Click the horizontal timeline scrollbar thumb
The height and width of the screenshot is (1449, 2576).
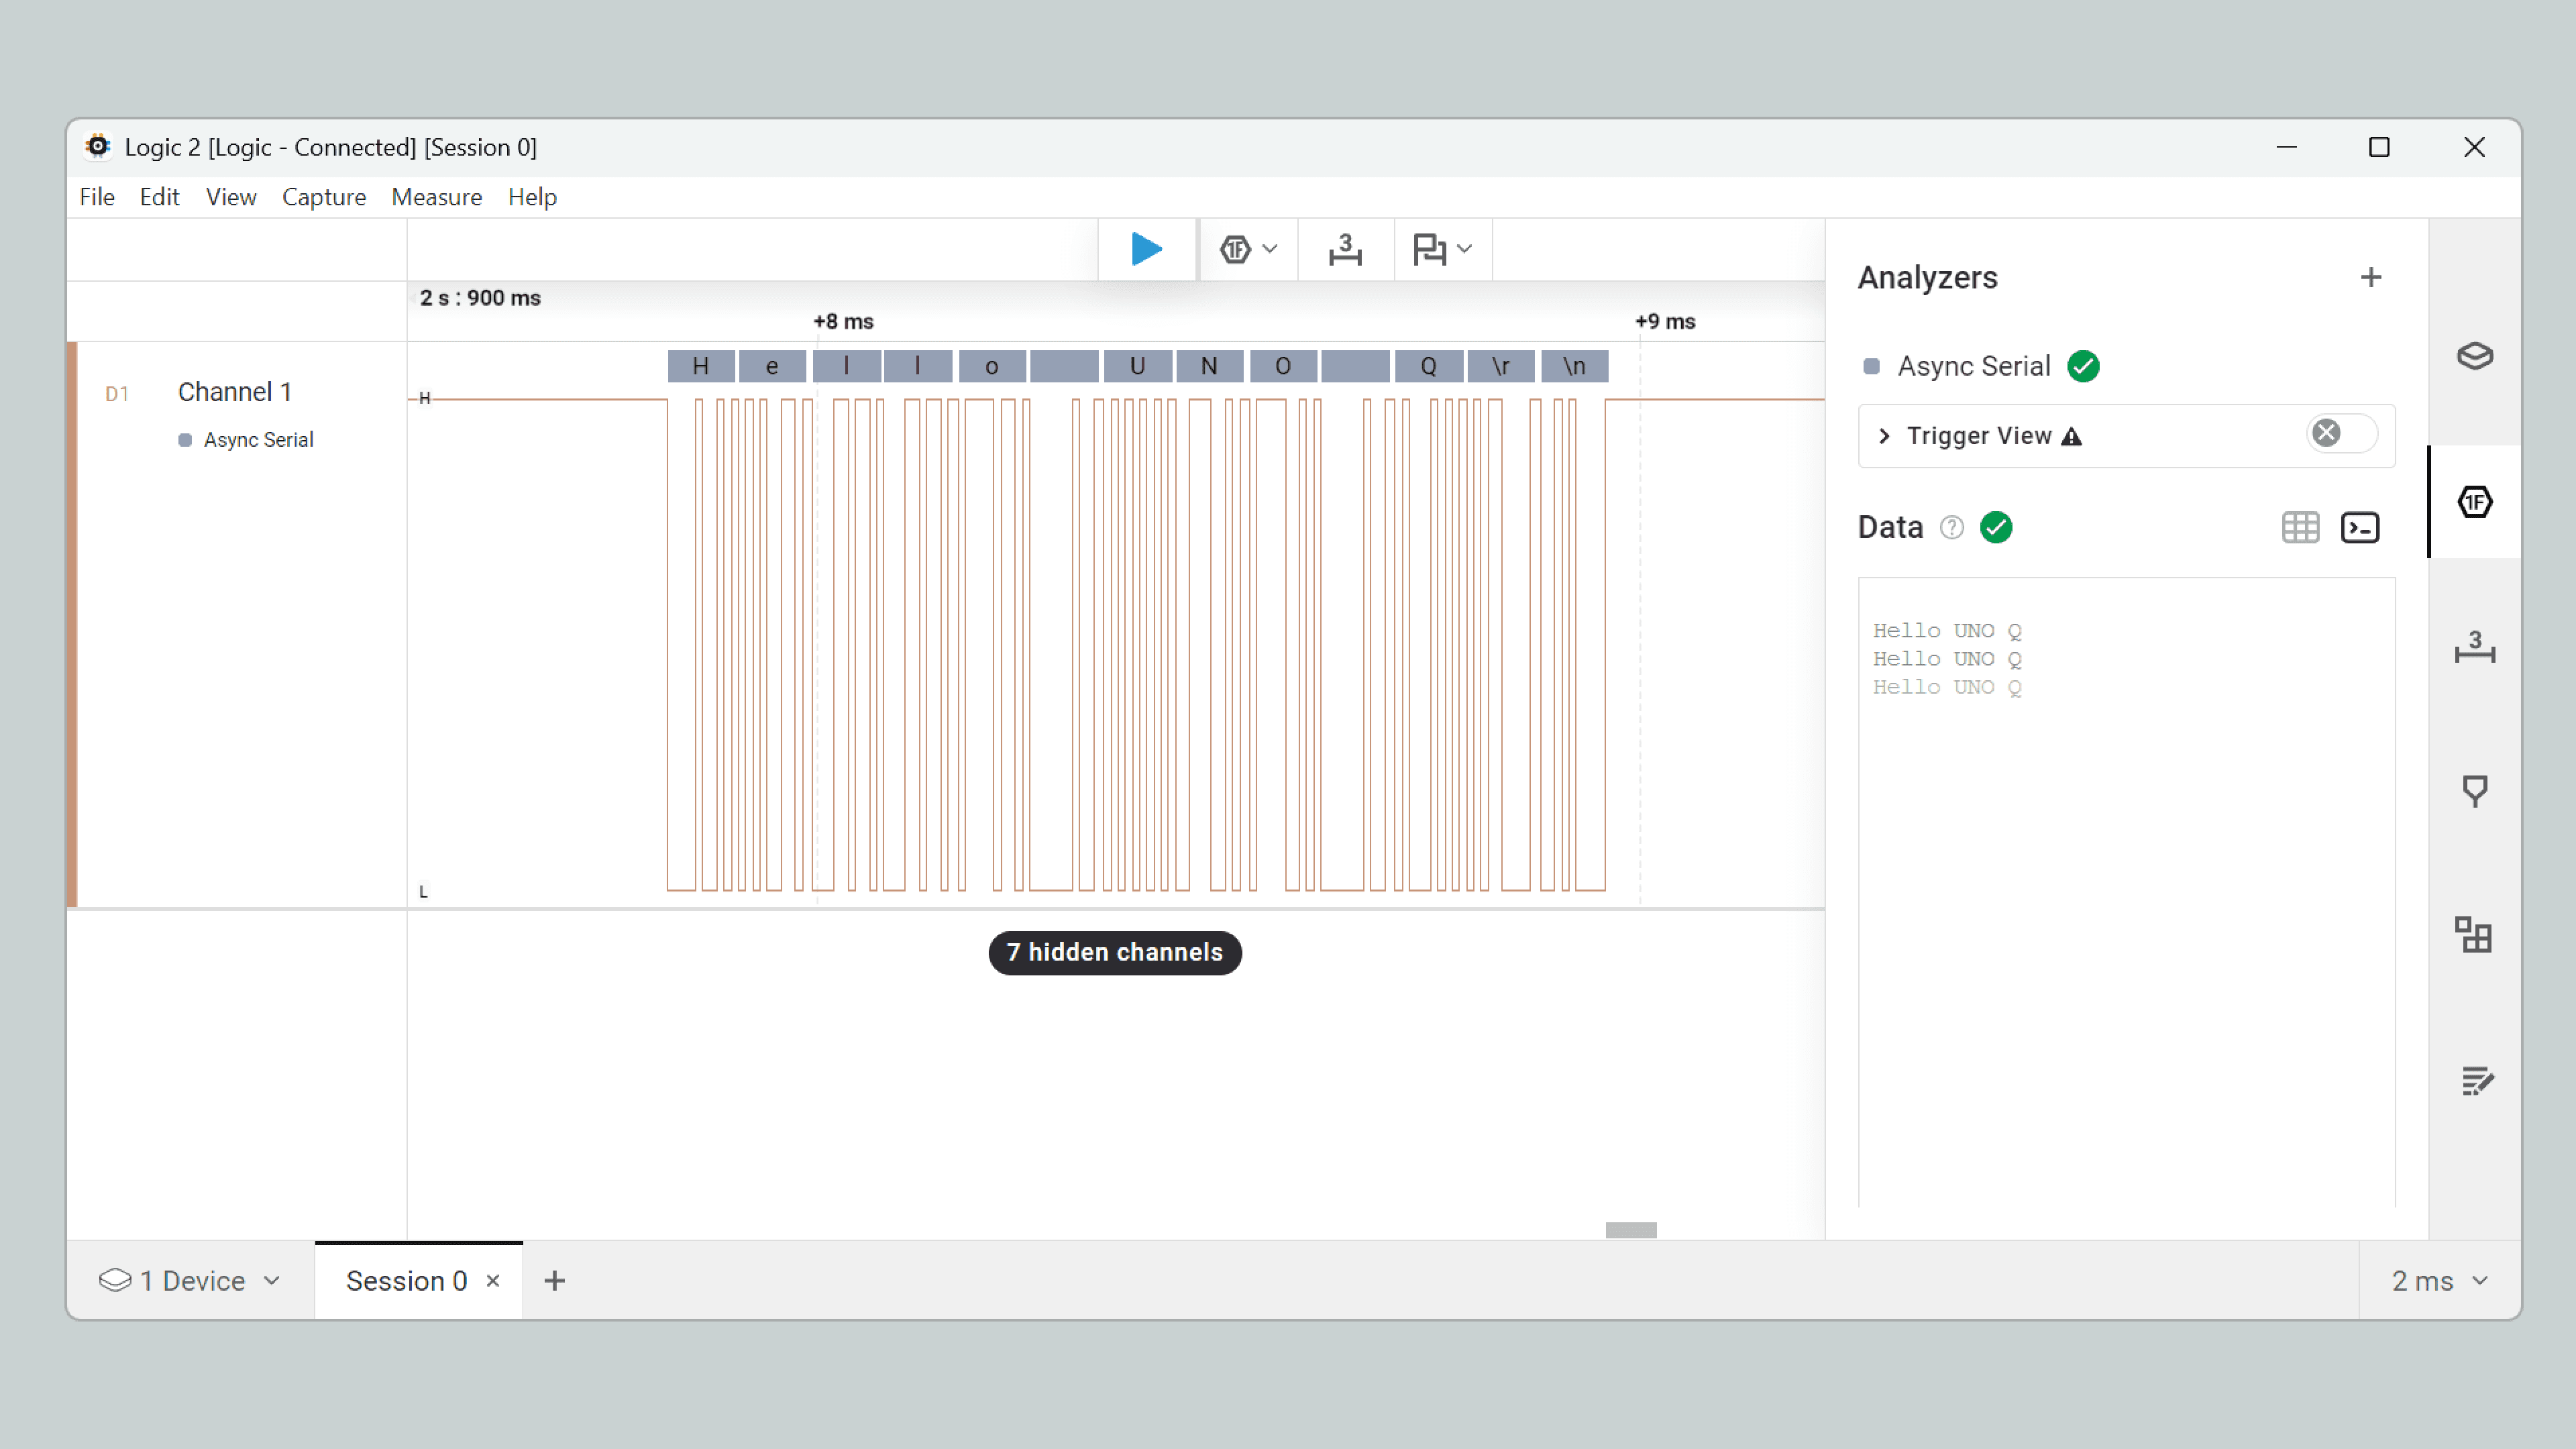tap(1631, 1229)
